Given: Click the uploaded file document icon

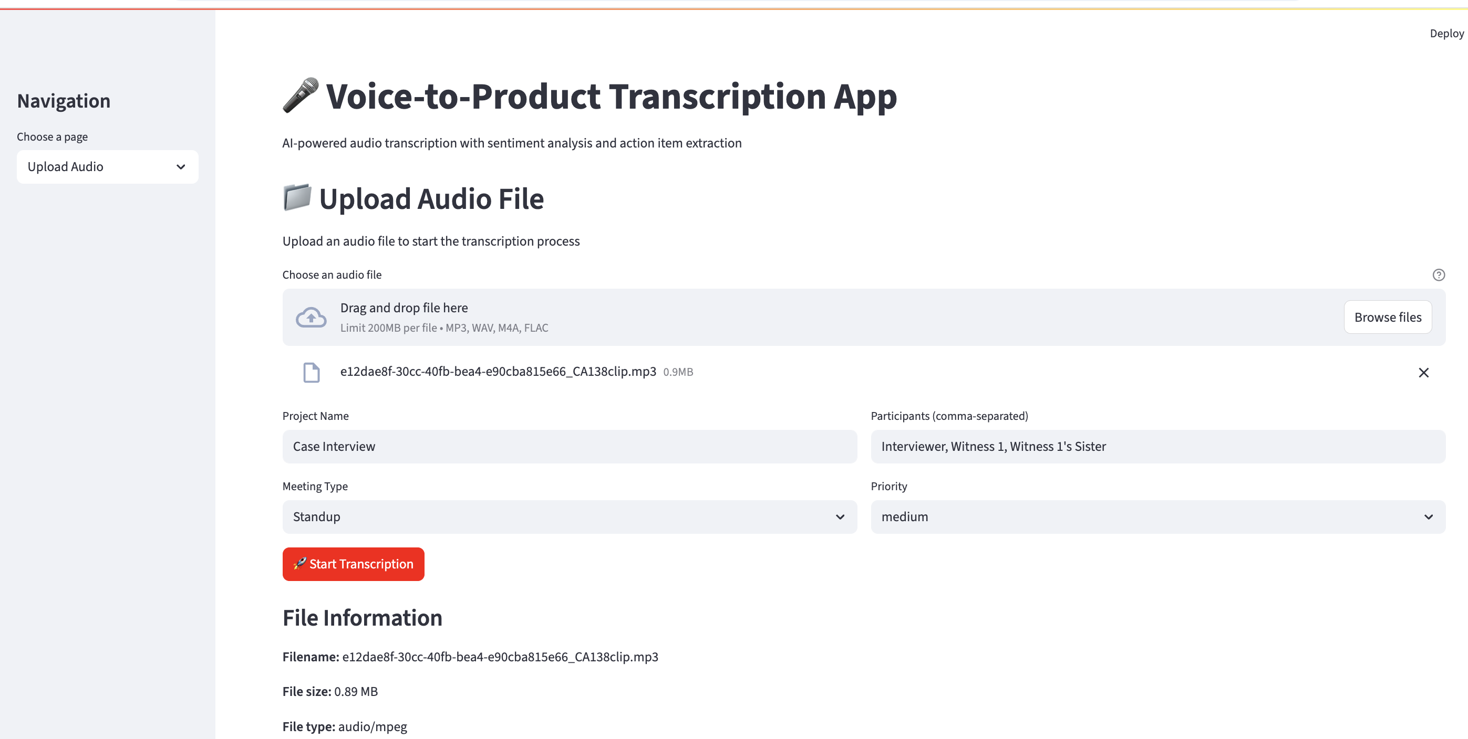Looking at the screenshot, I should pyautogui.click(x=311, y=372).
